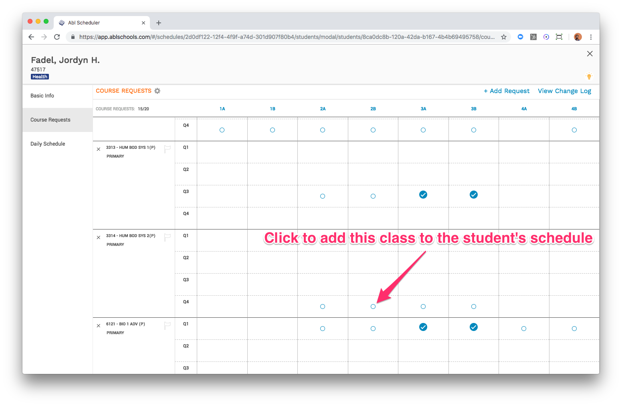The height and width of the screenshot is (406, 622).
Task: Open Course Requests settings gear
Action: pos(158,91)
